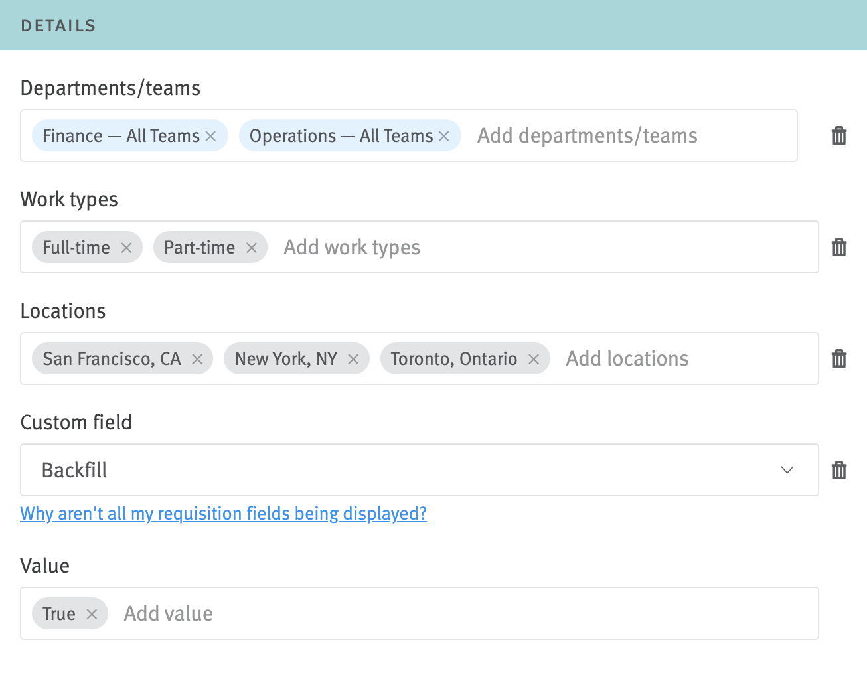Viewport: 867px width, 681px height.
Task: Open the requisition fields help article link
Action: (223, 513)
